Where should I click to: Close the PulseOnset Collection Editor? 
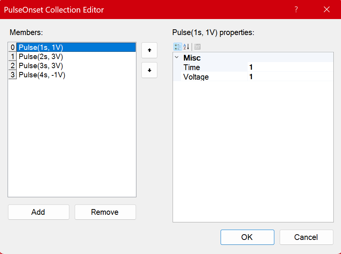[x=327, y=10]
